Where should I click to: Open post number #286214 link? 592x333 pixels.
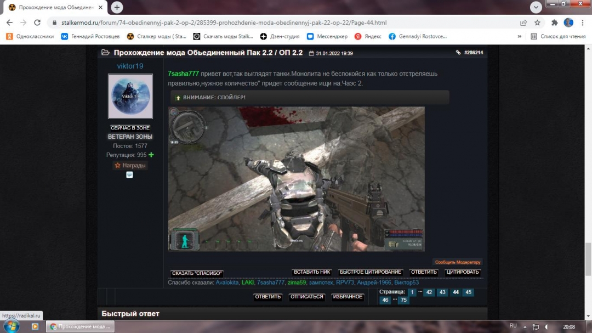tap(474, 53)
